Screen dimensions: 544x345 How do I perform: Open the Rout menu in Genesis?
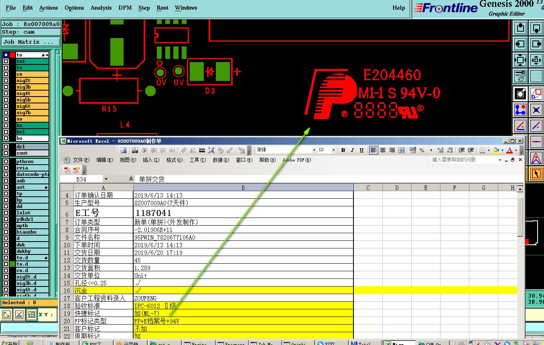[x=162, y=8]
